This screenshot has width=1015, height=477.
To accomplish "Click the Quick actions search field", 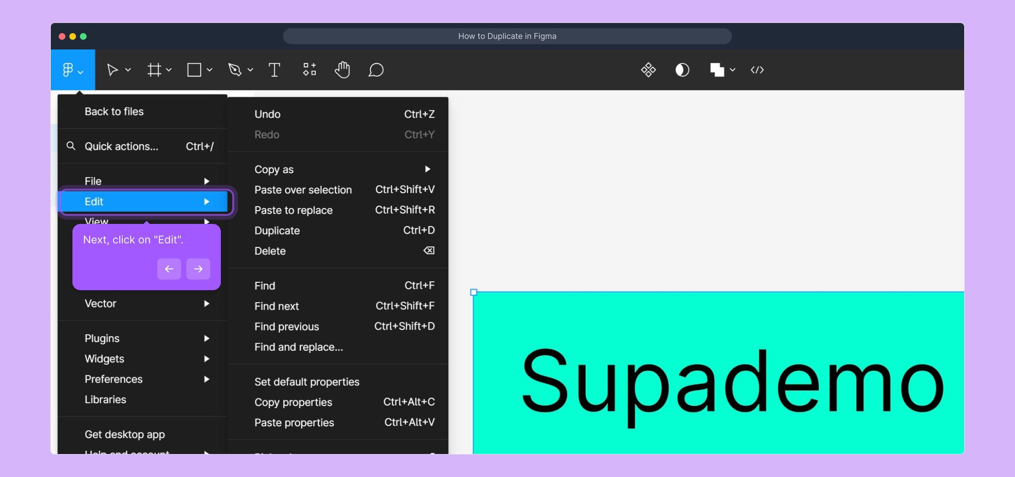I will pos(121,146).
